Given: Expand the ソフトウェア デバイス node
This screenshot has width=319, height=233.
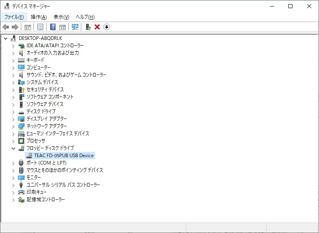Looking at the screenshot, I should (13, 104).
